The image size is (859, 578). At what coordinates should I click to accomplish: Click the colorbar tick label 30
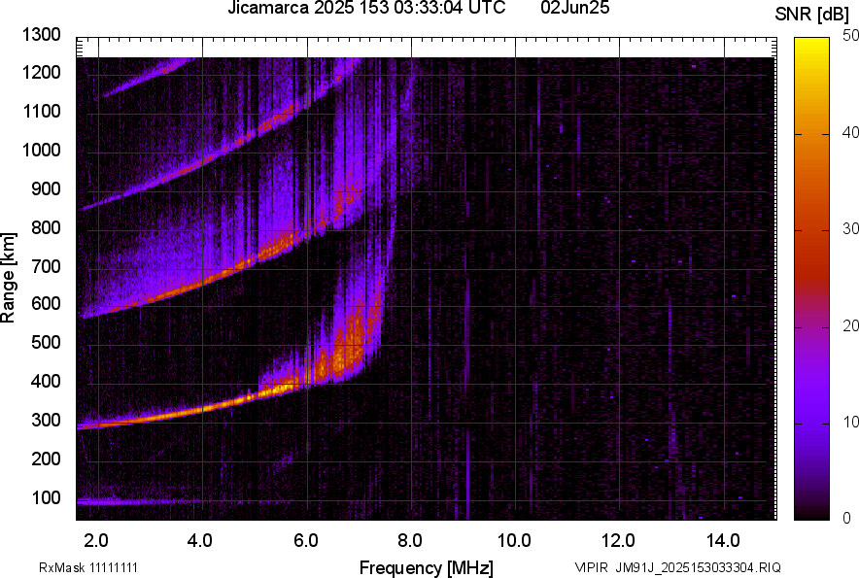(850, 229)
